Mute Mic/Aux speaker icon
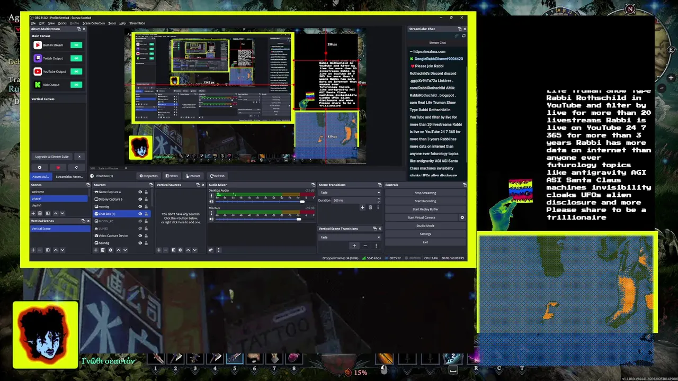 pos(211,219)
